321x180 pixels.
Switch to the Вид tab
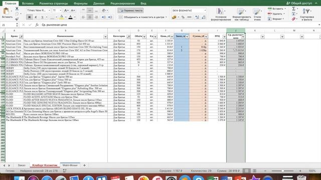pyautogui.click(x=143, y=3)
